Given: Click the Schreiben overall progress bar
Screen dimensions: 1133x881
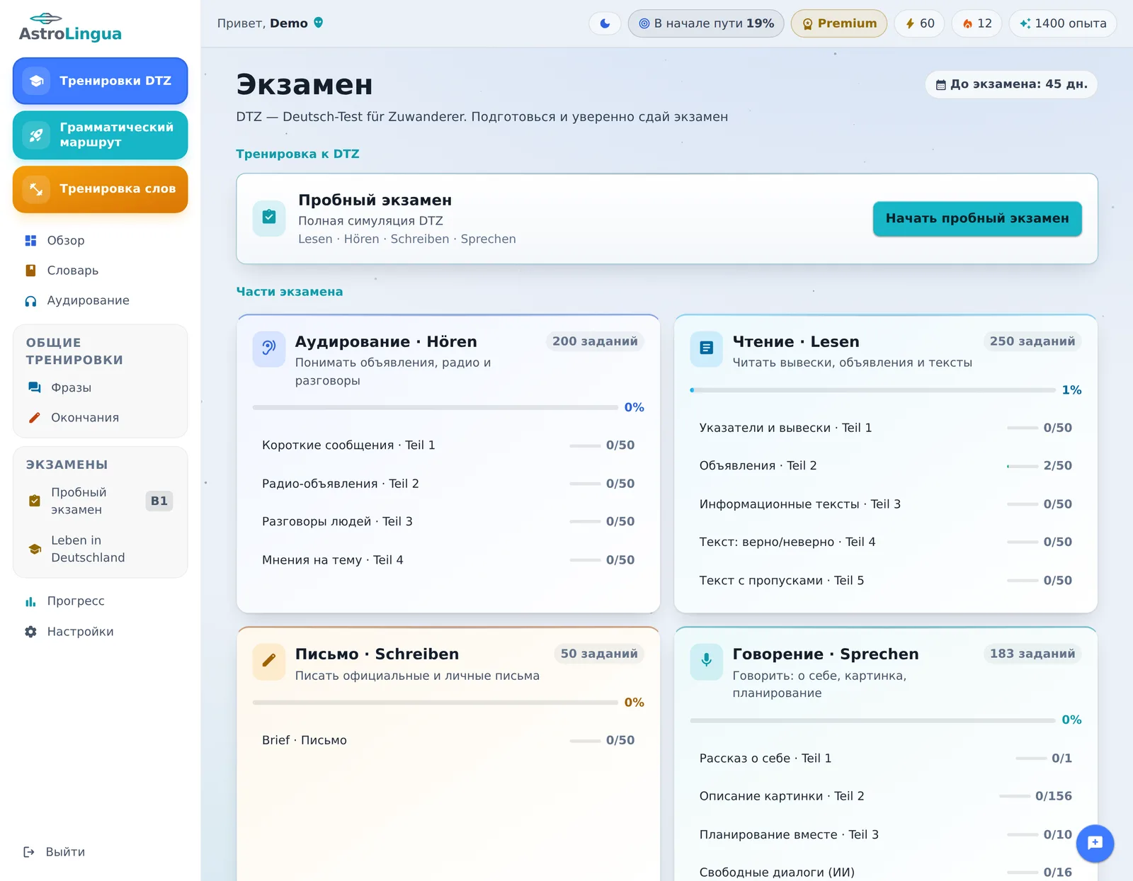Looking at the screenshot, I should point(435,703).
